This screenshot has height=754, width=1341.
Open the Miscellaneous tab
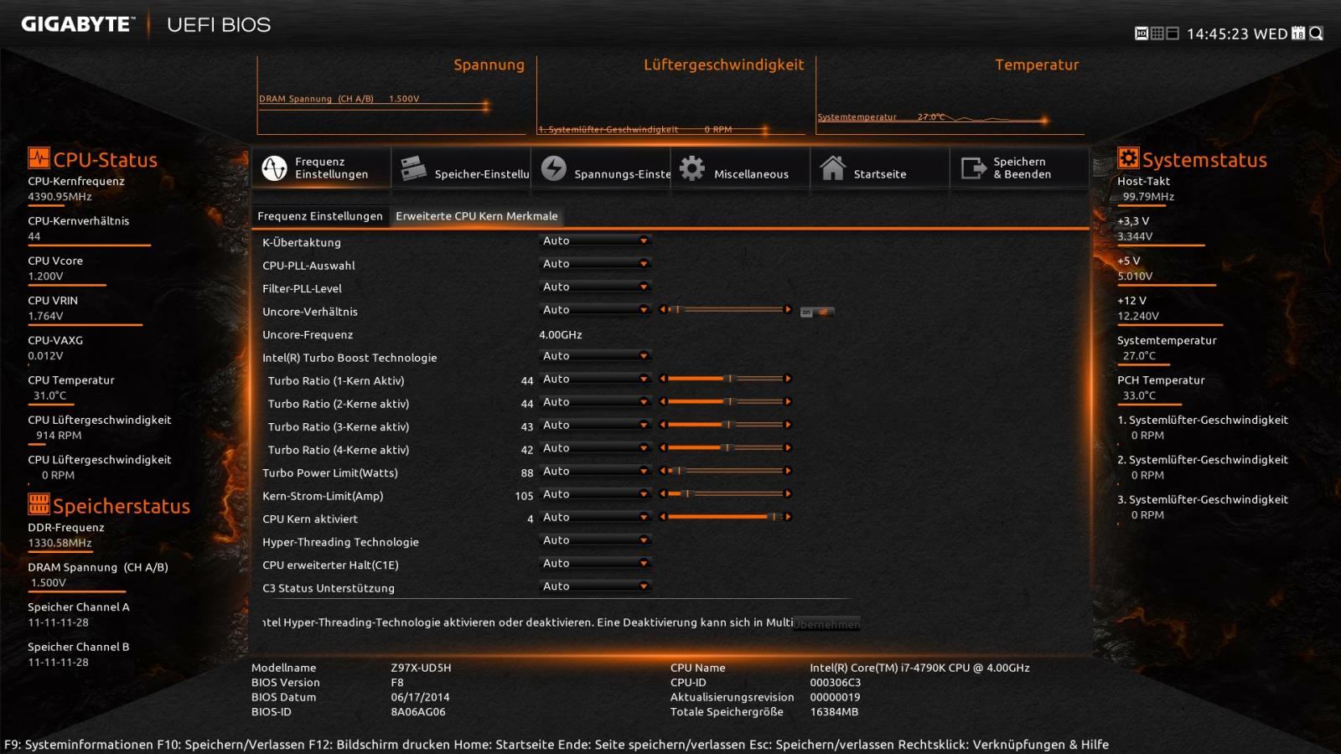[x=740, y=168]
